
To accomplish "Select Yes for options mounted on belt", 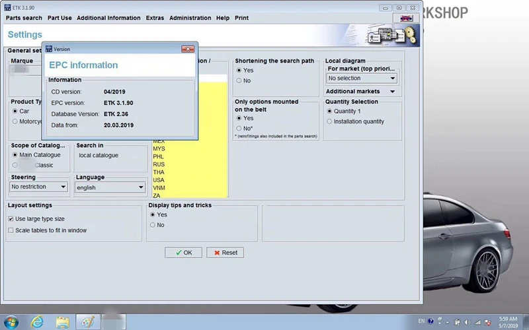I will point(239,118).
